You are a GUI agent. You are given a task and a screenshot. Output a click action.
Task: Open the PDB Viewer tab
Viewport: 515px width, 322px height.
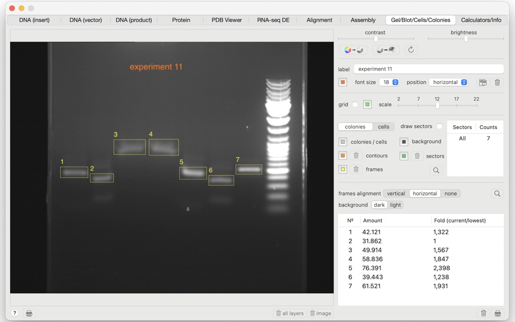click(227, 20)
